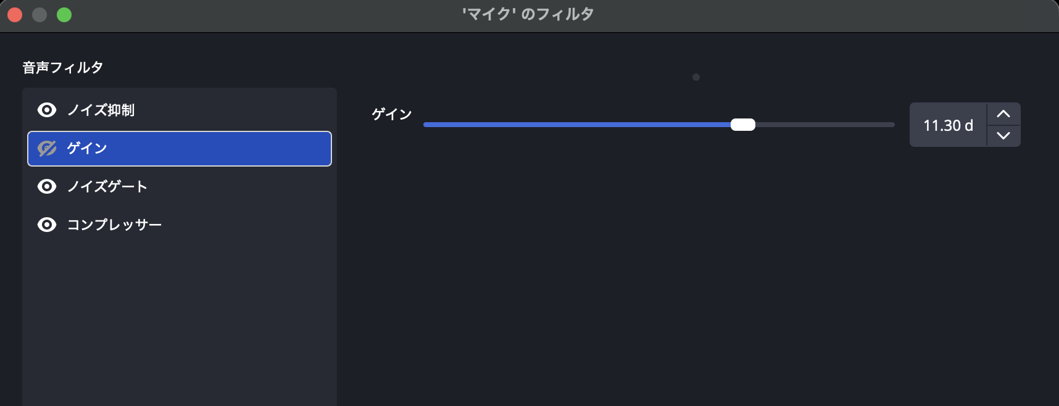Viewport: 1059px width, 406px height.
Task: Click the blue filled part of gain slider
Action: tap(577, 125)
